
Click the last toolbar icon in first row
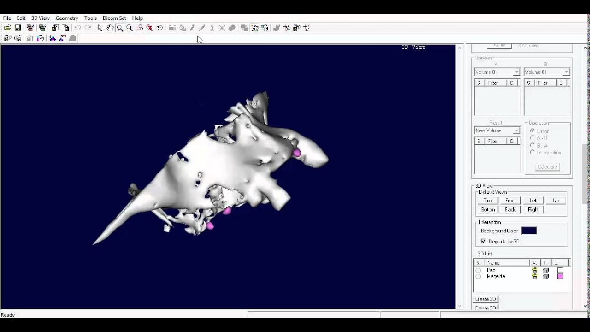pyautogui.click(x=307, y=28)
